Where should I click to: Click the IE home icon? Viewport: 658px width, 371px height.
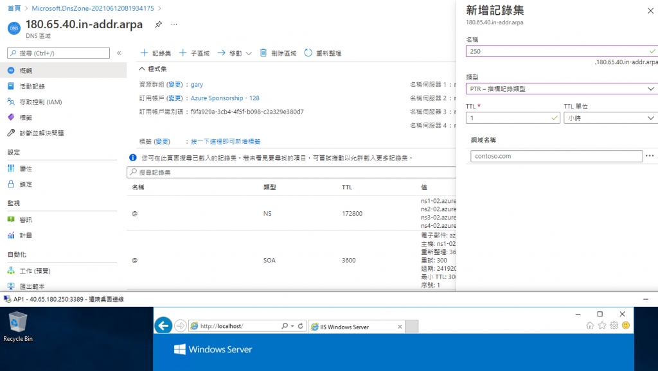(590, 325)
